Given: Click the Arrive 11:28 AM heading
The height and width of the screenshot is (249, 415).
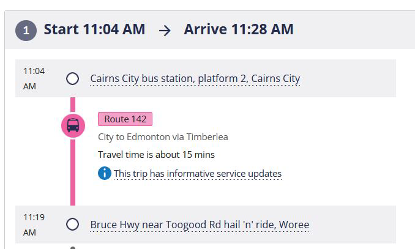Looking at the screenshot, I should tap(239, 29).
